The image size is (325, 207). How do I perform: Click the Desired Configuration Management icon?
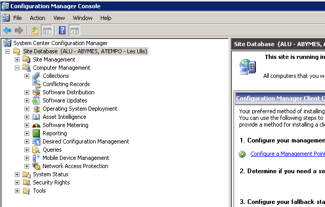coord(36,141)
